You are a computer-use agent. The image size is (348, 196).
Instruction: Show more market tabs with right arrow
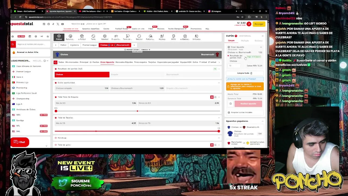[219, 62]
